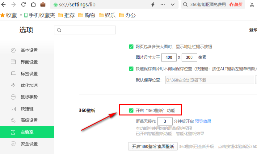Toggle 快速保存图片时不询问保存位置 checkbox
This screenshot has height=154, width=257.
(131, 69)
